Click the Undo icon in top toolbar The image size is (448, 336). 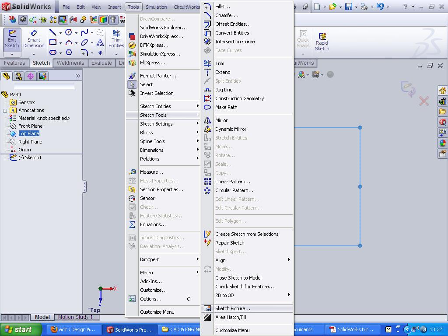coord(380,7)
